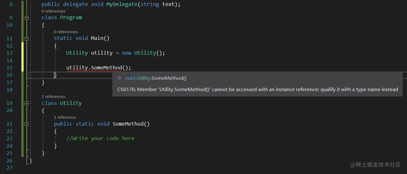Collapse the class Program outlining box
This screenshot has width=407, height=174.
click(26, 18)
